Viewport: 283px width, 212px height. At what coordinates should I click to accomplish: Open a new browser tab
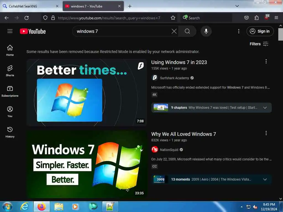[x=130, y=6]
